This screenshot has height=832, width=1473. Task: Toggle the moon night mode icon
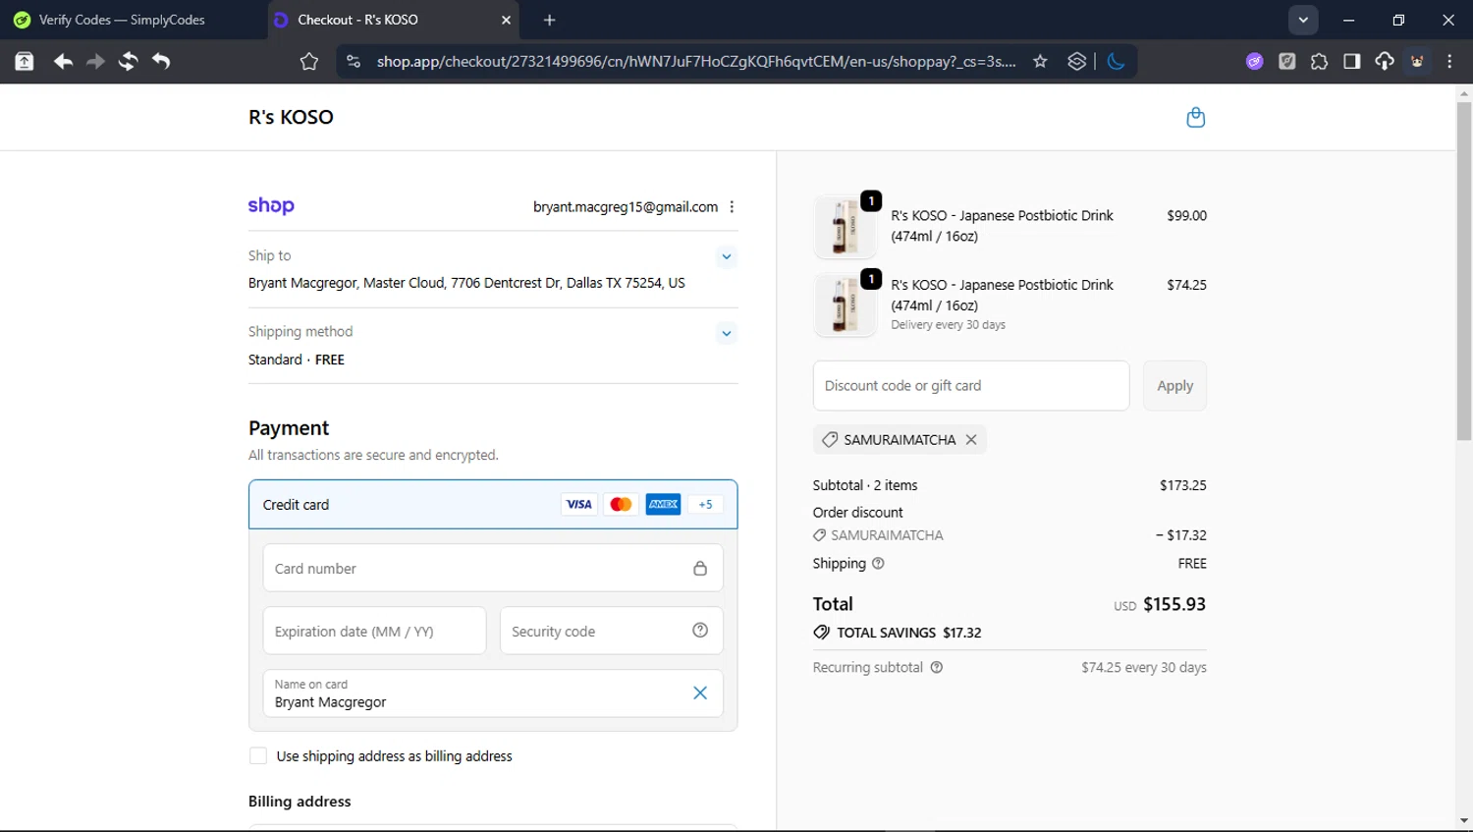coord(1116,62)
